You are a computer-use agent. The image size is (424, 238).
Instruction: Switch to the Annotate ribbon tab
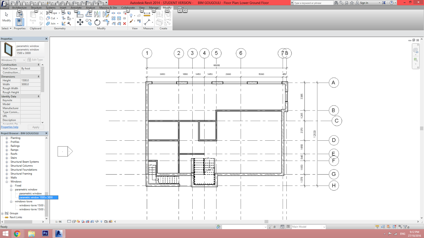[76, 8]
